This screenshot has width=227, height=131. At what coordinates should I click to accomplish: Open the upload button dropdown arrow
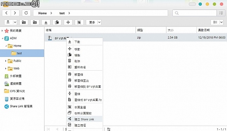15,22
